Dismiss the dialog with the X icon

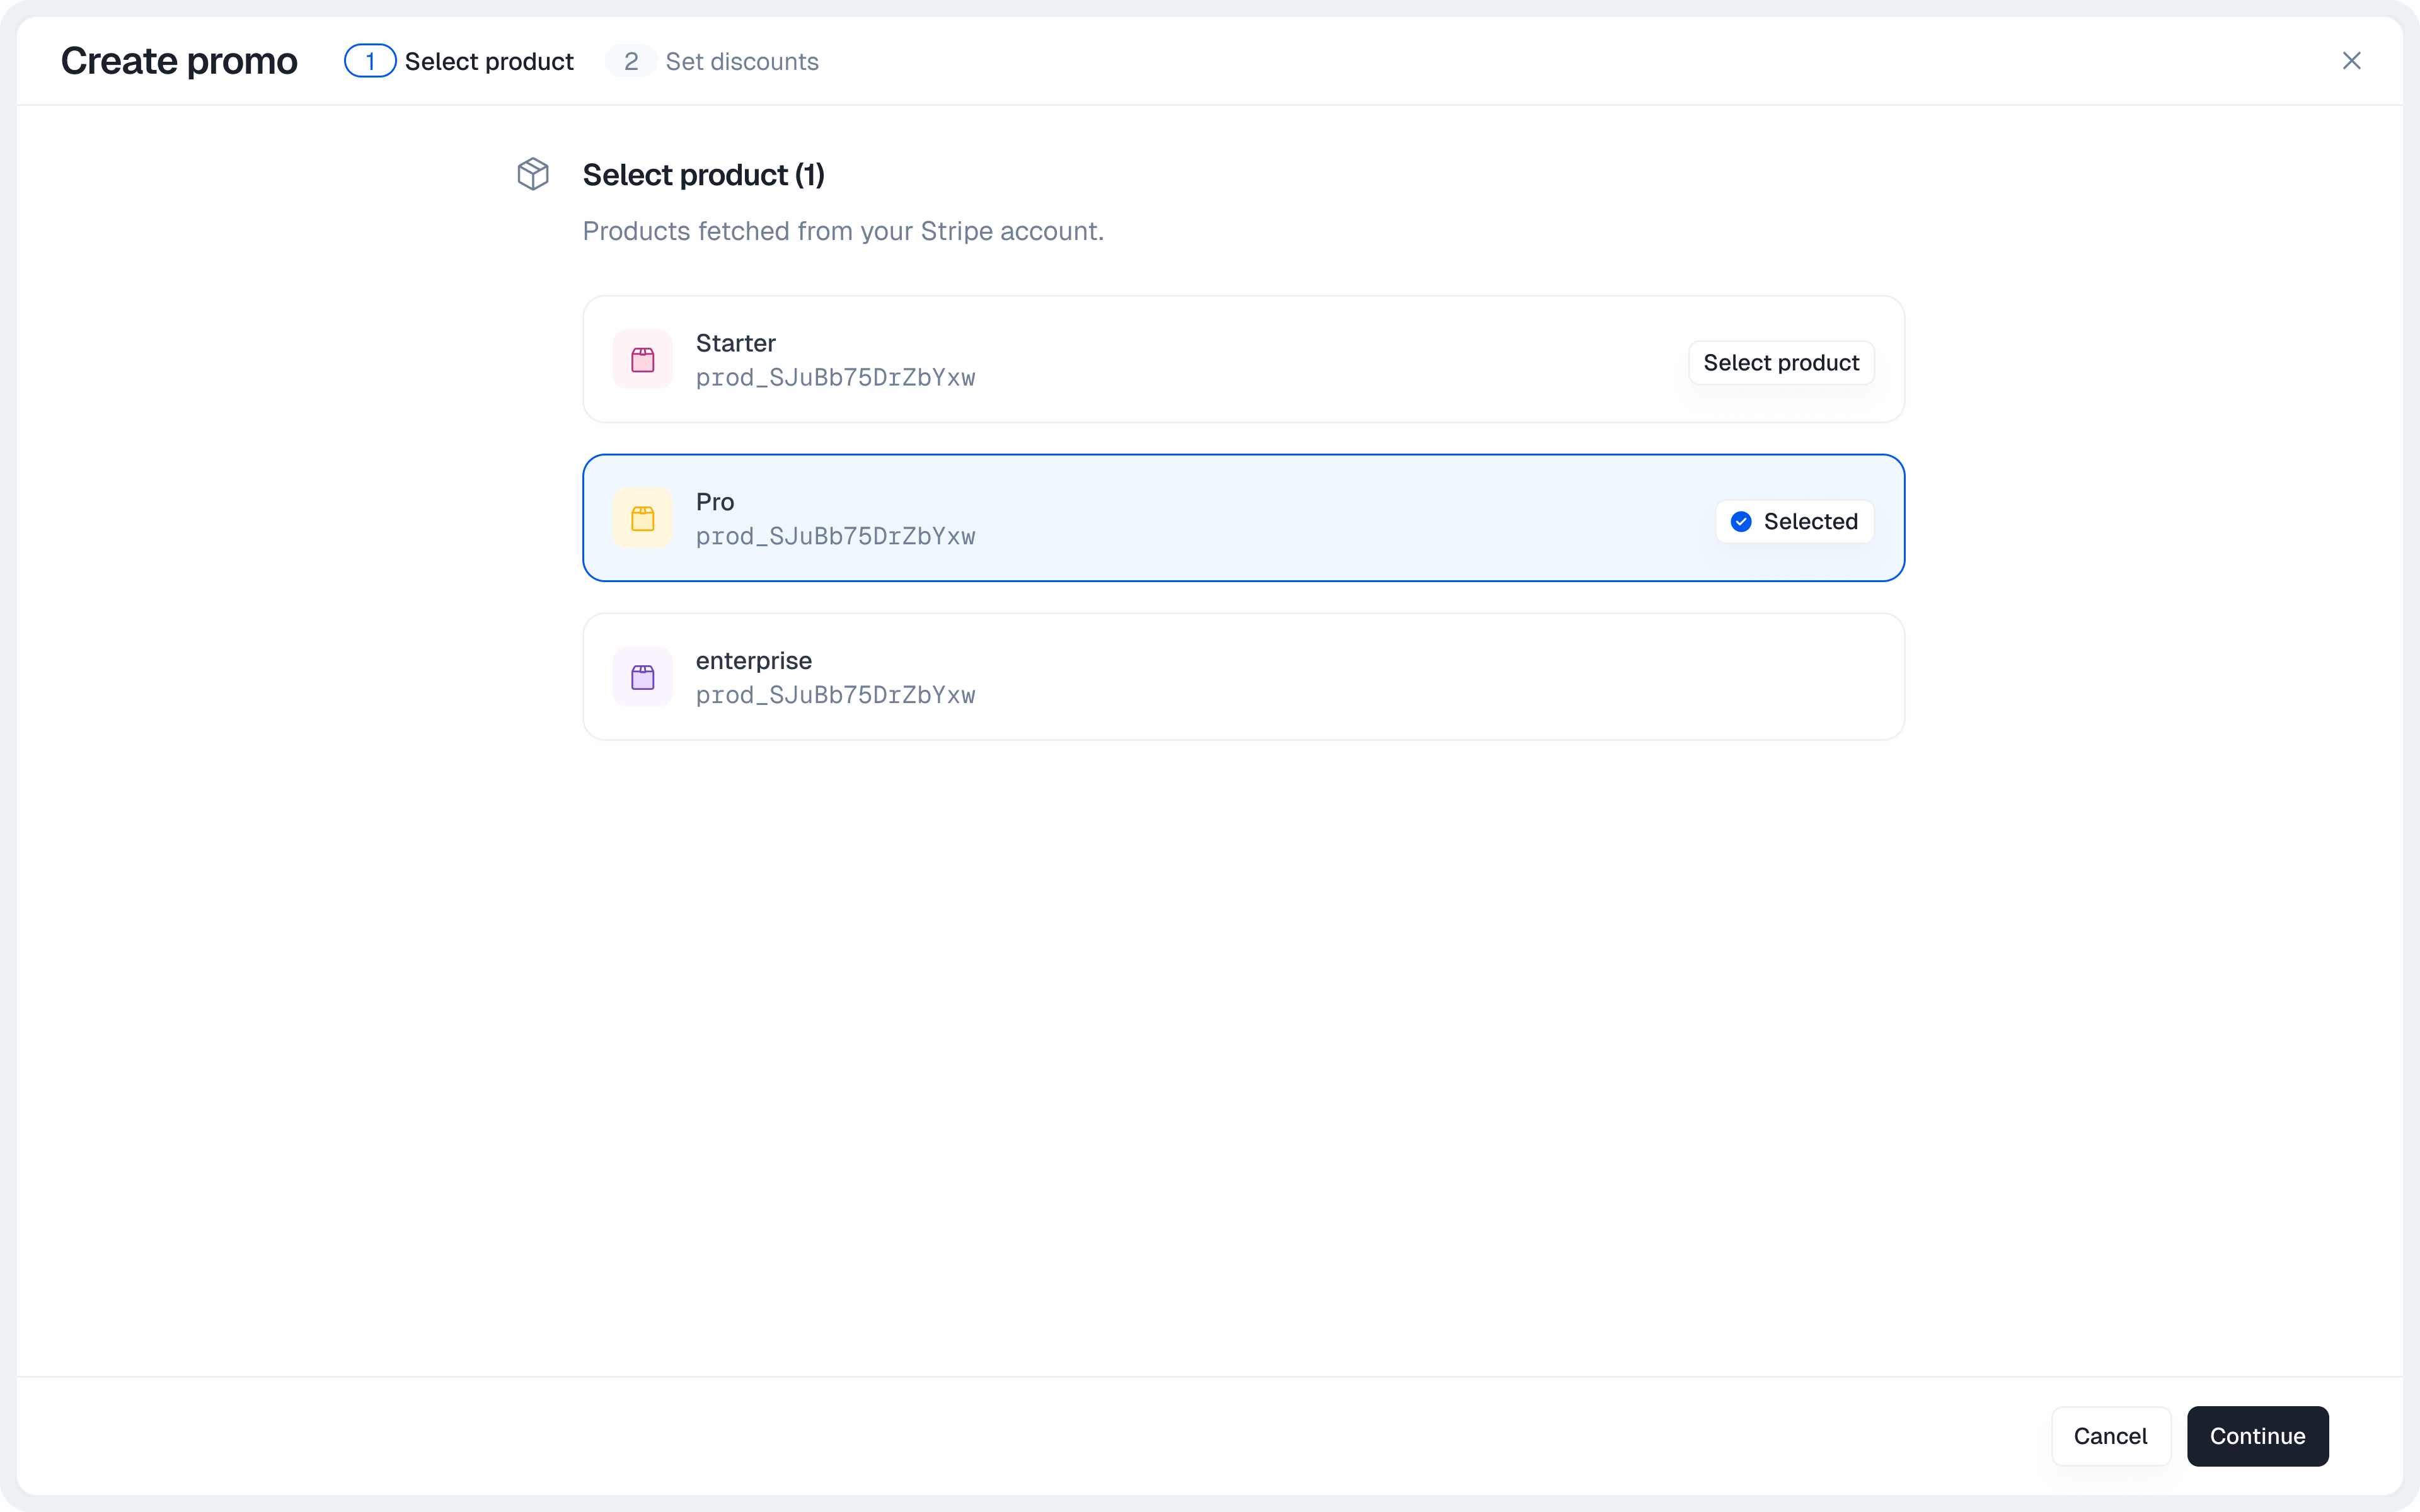[x=2352, y=60]
